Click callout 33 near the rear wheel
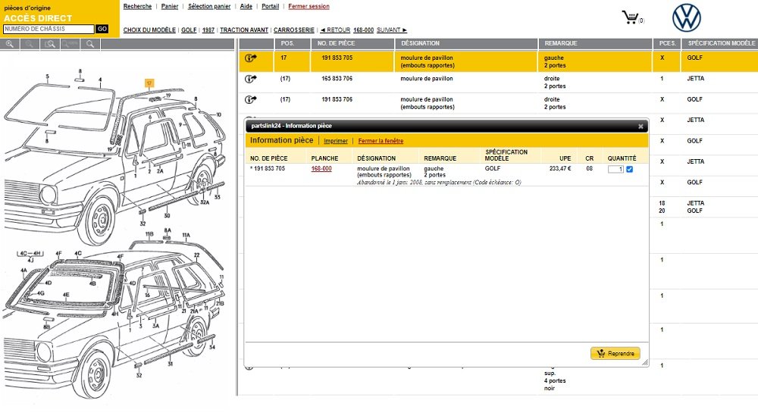Viewport: 758px width, 416px height. tap(217, 197)
